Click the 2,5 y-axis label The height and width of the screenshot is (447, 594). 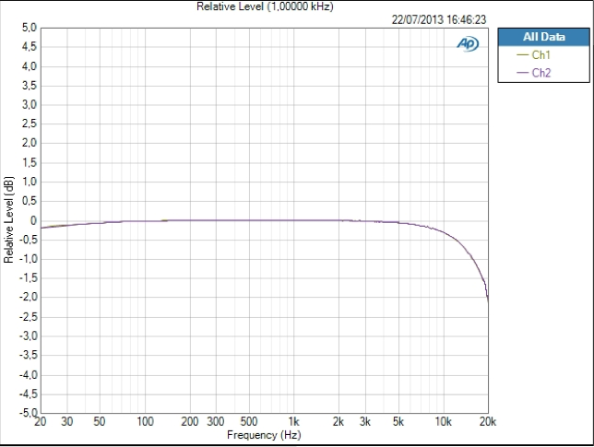click(x=30, y=124)
